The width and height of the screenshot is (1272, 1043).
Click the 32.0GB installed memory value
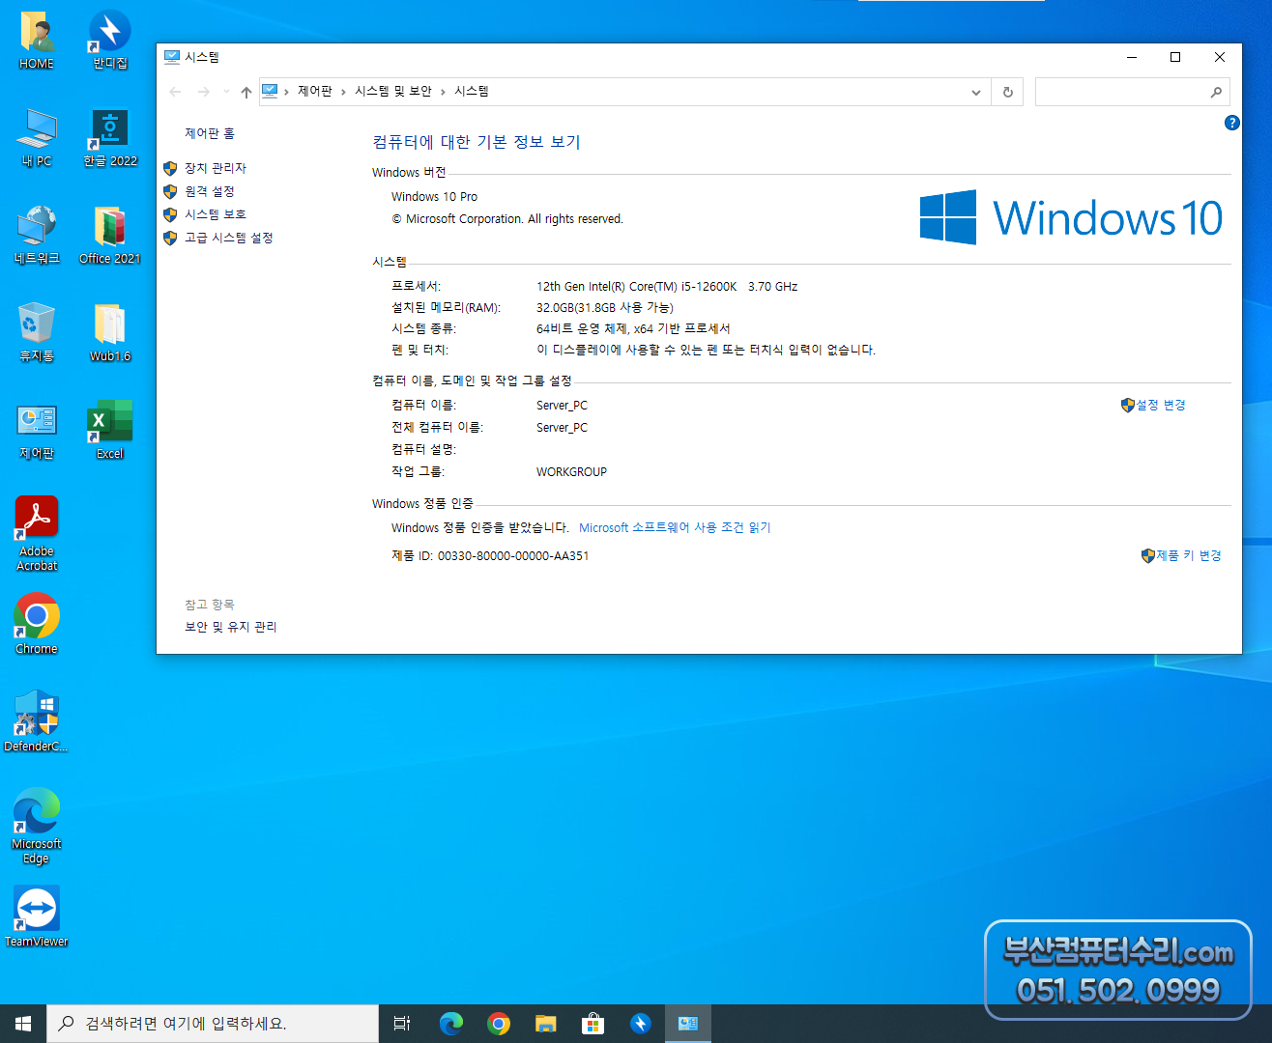click(605, 307)
